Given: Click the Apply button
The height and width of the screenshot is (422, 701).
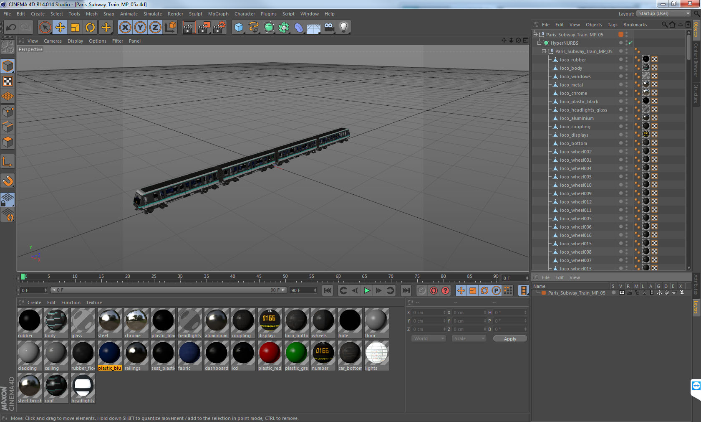Looking at the screenshot, I should pos(510,339).
